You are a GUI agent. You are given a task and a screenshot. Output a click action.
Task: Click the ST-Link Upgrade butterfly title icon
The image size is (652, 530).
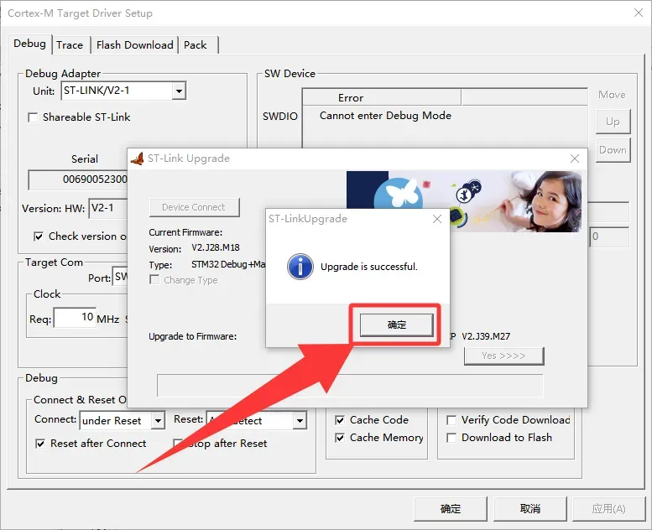click(137, 158)
